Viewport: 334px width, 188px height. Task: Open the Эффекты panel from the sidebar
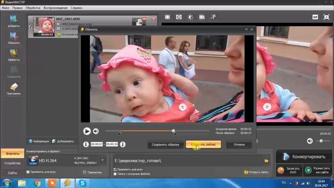[x=14, y=55]
